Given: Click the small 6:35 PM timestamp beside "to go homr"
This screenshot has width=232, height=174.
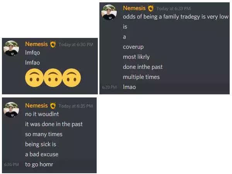Looking at the screenshot, I should tap(11, 165).
